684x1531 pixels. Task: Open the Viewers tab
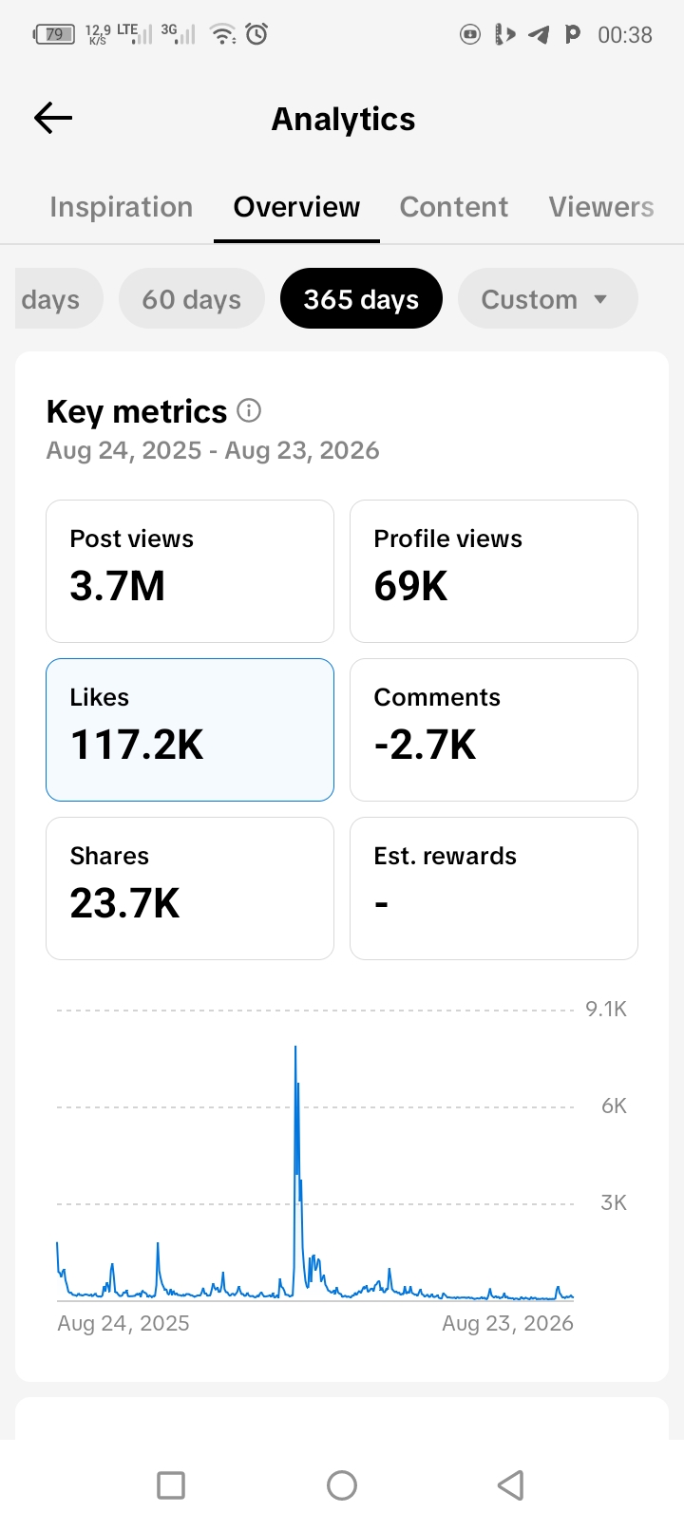pos(601,207)
